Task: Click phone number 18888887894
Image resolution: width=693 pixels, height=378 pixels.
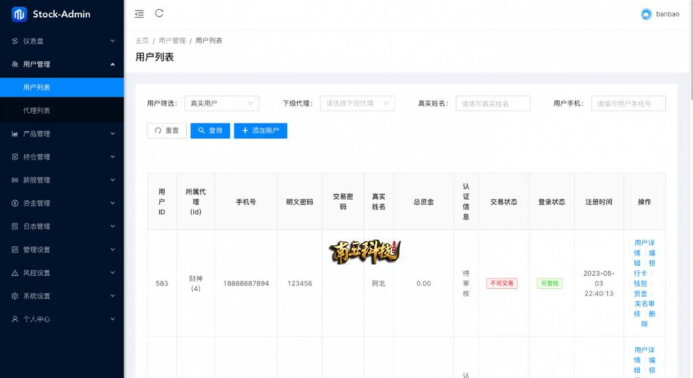Action: click(x=246, y=283)
